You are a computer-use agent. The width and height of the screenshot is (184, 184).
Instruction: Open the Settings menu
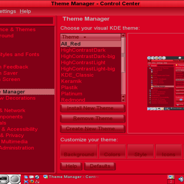tap(8, 11)
